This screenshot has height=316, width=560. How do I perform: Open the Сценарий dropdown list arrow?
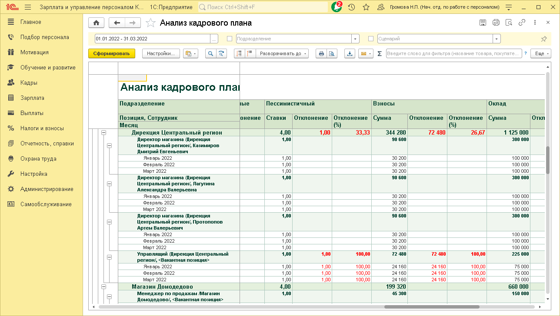497,39
